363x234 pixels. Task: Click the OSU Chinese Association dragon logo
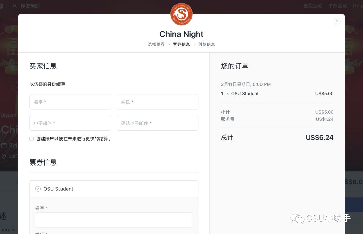pyautogui.click(x=182, y=14)
